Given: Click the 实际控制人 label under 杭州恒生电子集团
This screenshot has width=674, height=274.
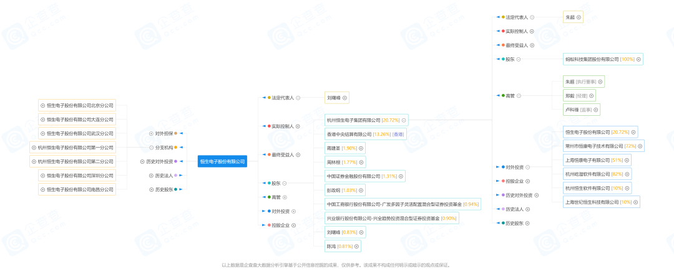Looking at the screenshot, I should [517, 31].
